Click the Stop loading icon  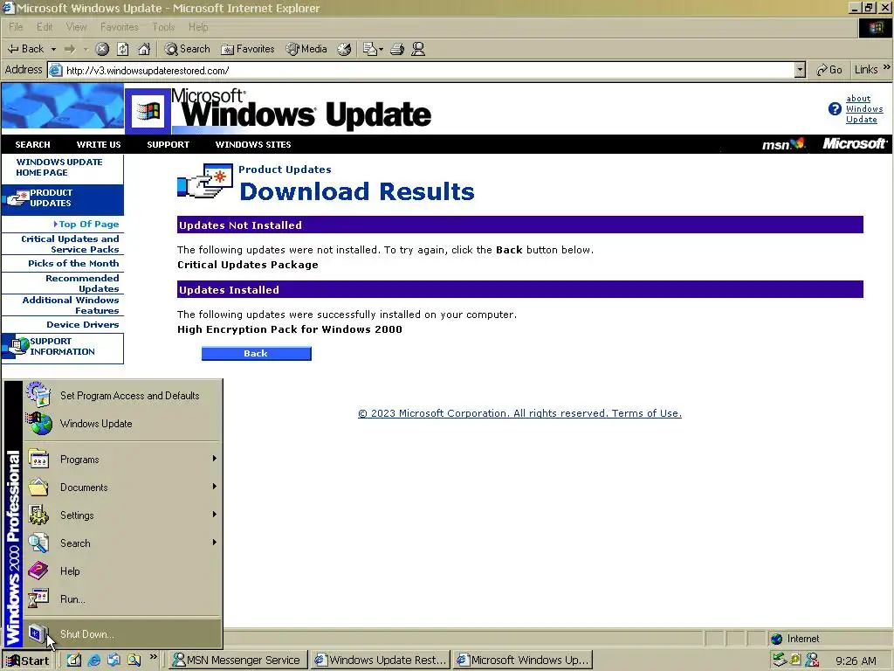102,49
